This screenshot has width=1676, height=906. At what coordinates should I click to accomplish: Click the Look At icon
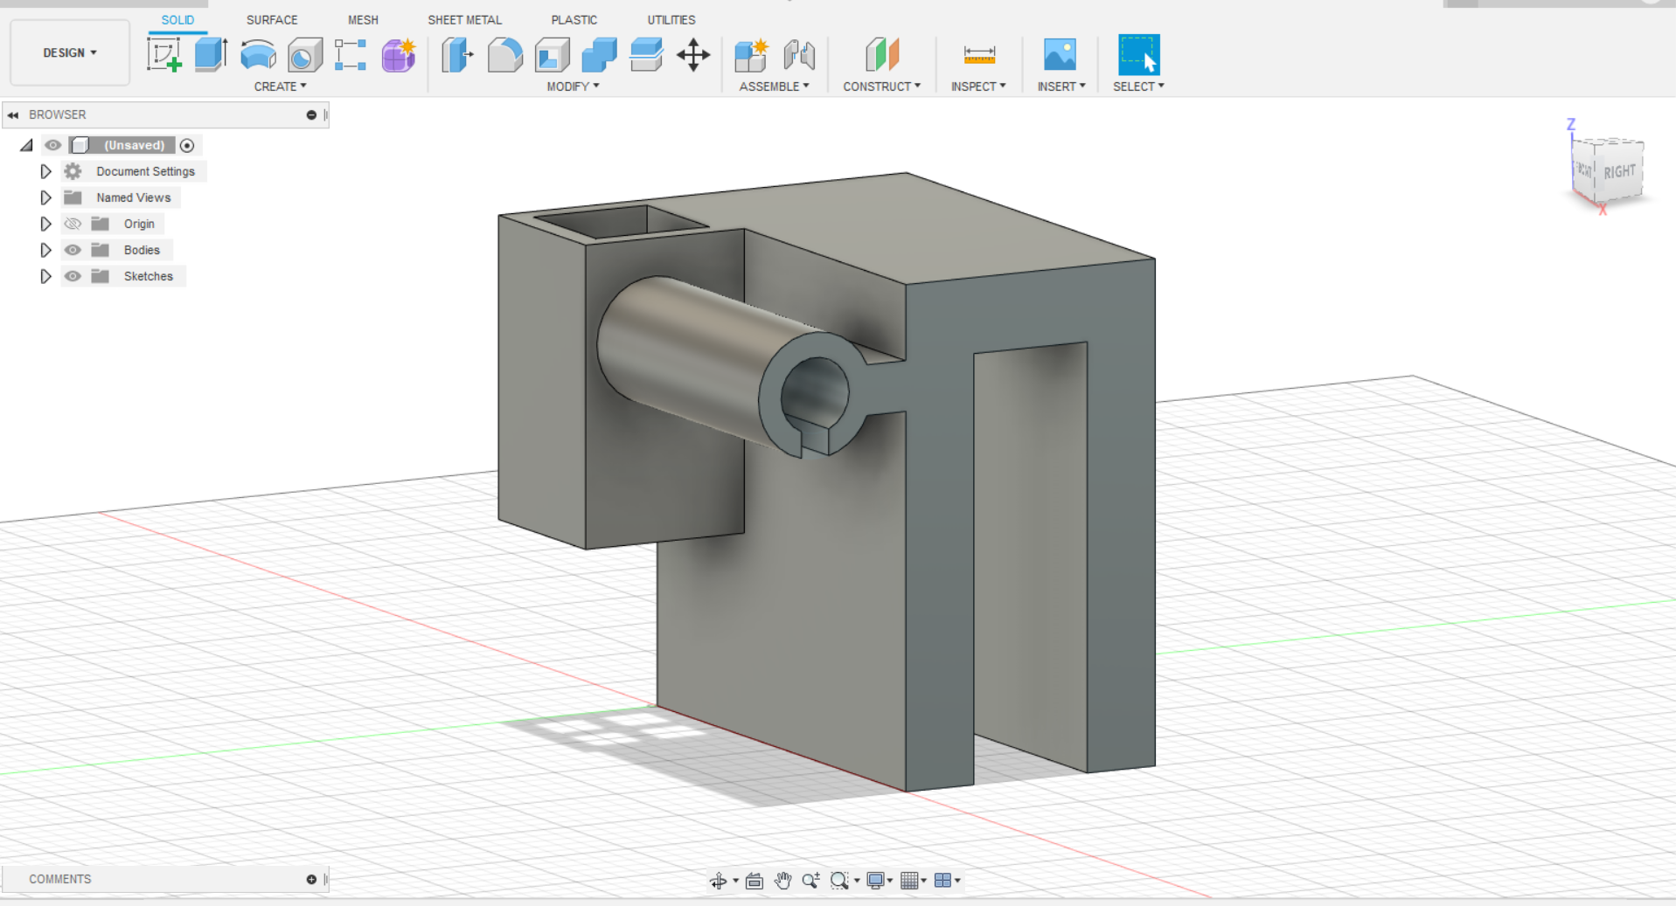tap(755, 881)
